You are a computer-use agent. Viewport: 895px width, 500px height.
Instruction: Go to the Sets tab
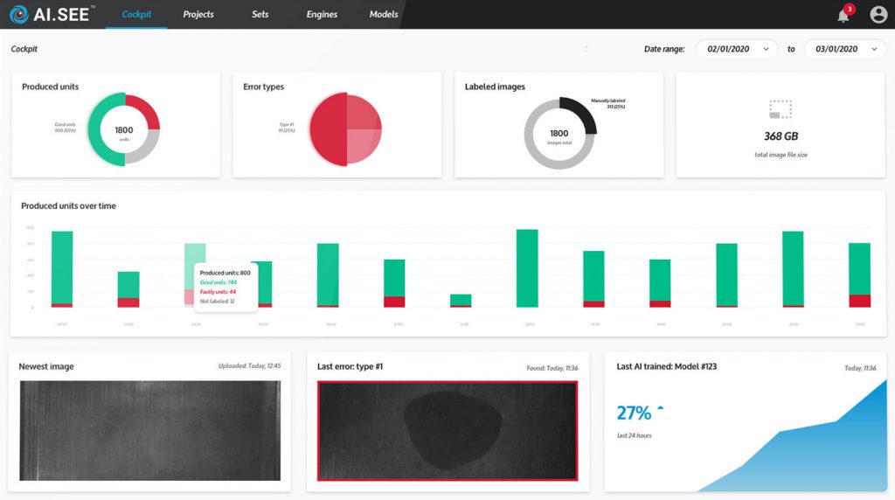[x=260, y=14]
